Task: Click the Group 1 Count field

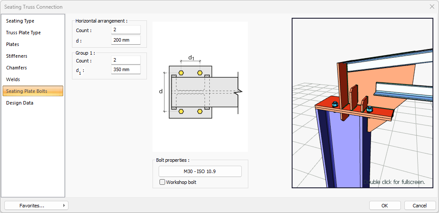Action: [x=126, y=60]
